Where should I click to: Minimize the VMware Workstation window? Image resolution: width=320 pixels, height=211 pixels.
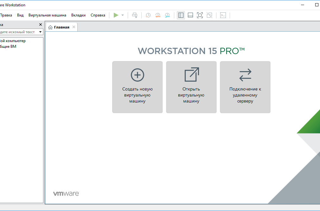(303, 5)
